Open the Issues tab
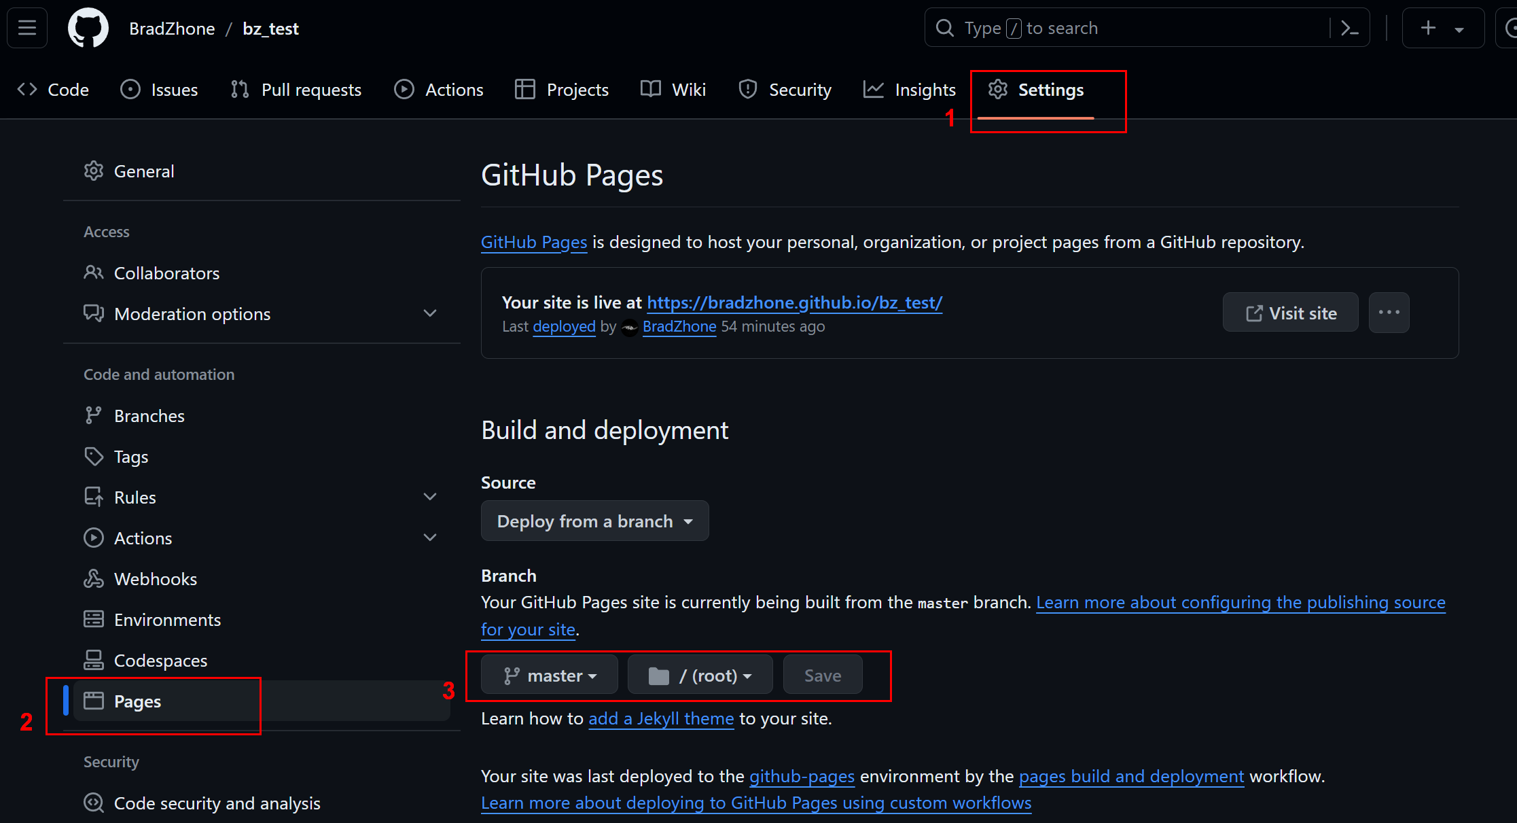The width and height of the screenshot is (1517, 823). click(x=159, y=90)
